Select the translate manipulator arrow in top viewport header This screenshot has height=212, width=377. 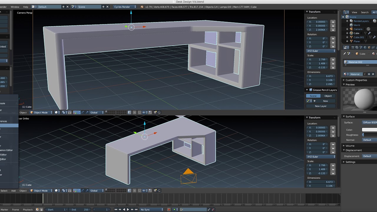tap(79, 112)
